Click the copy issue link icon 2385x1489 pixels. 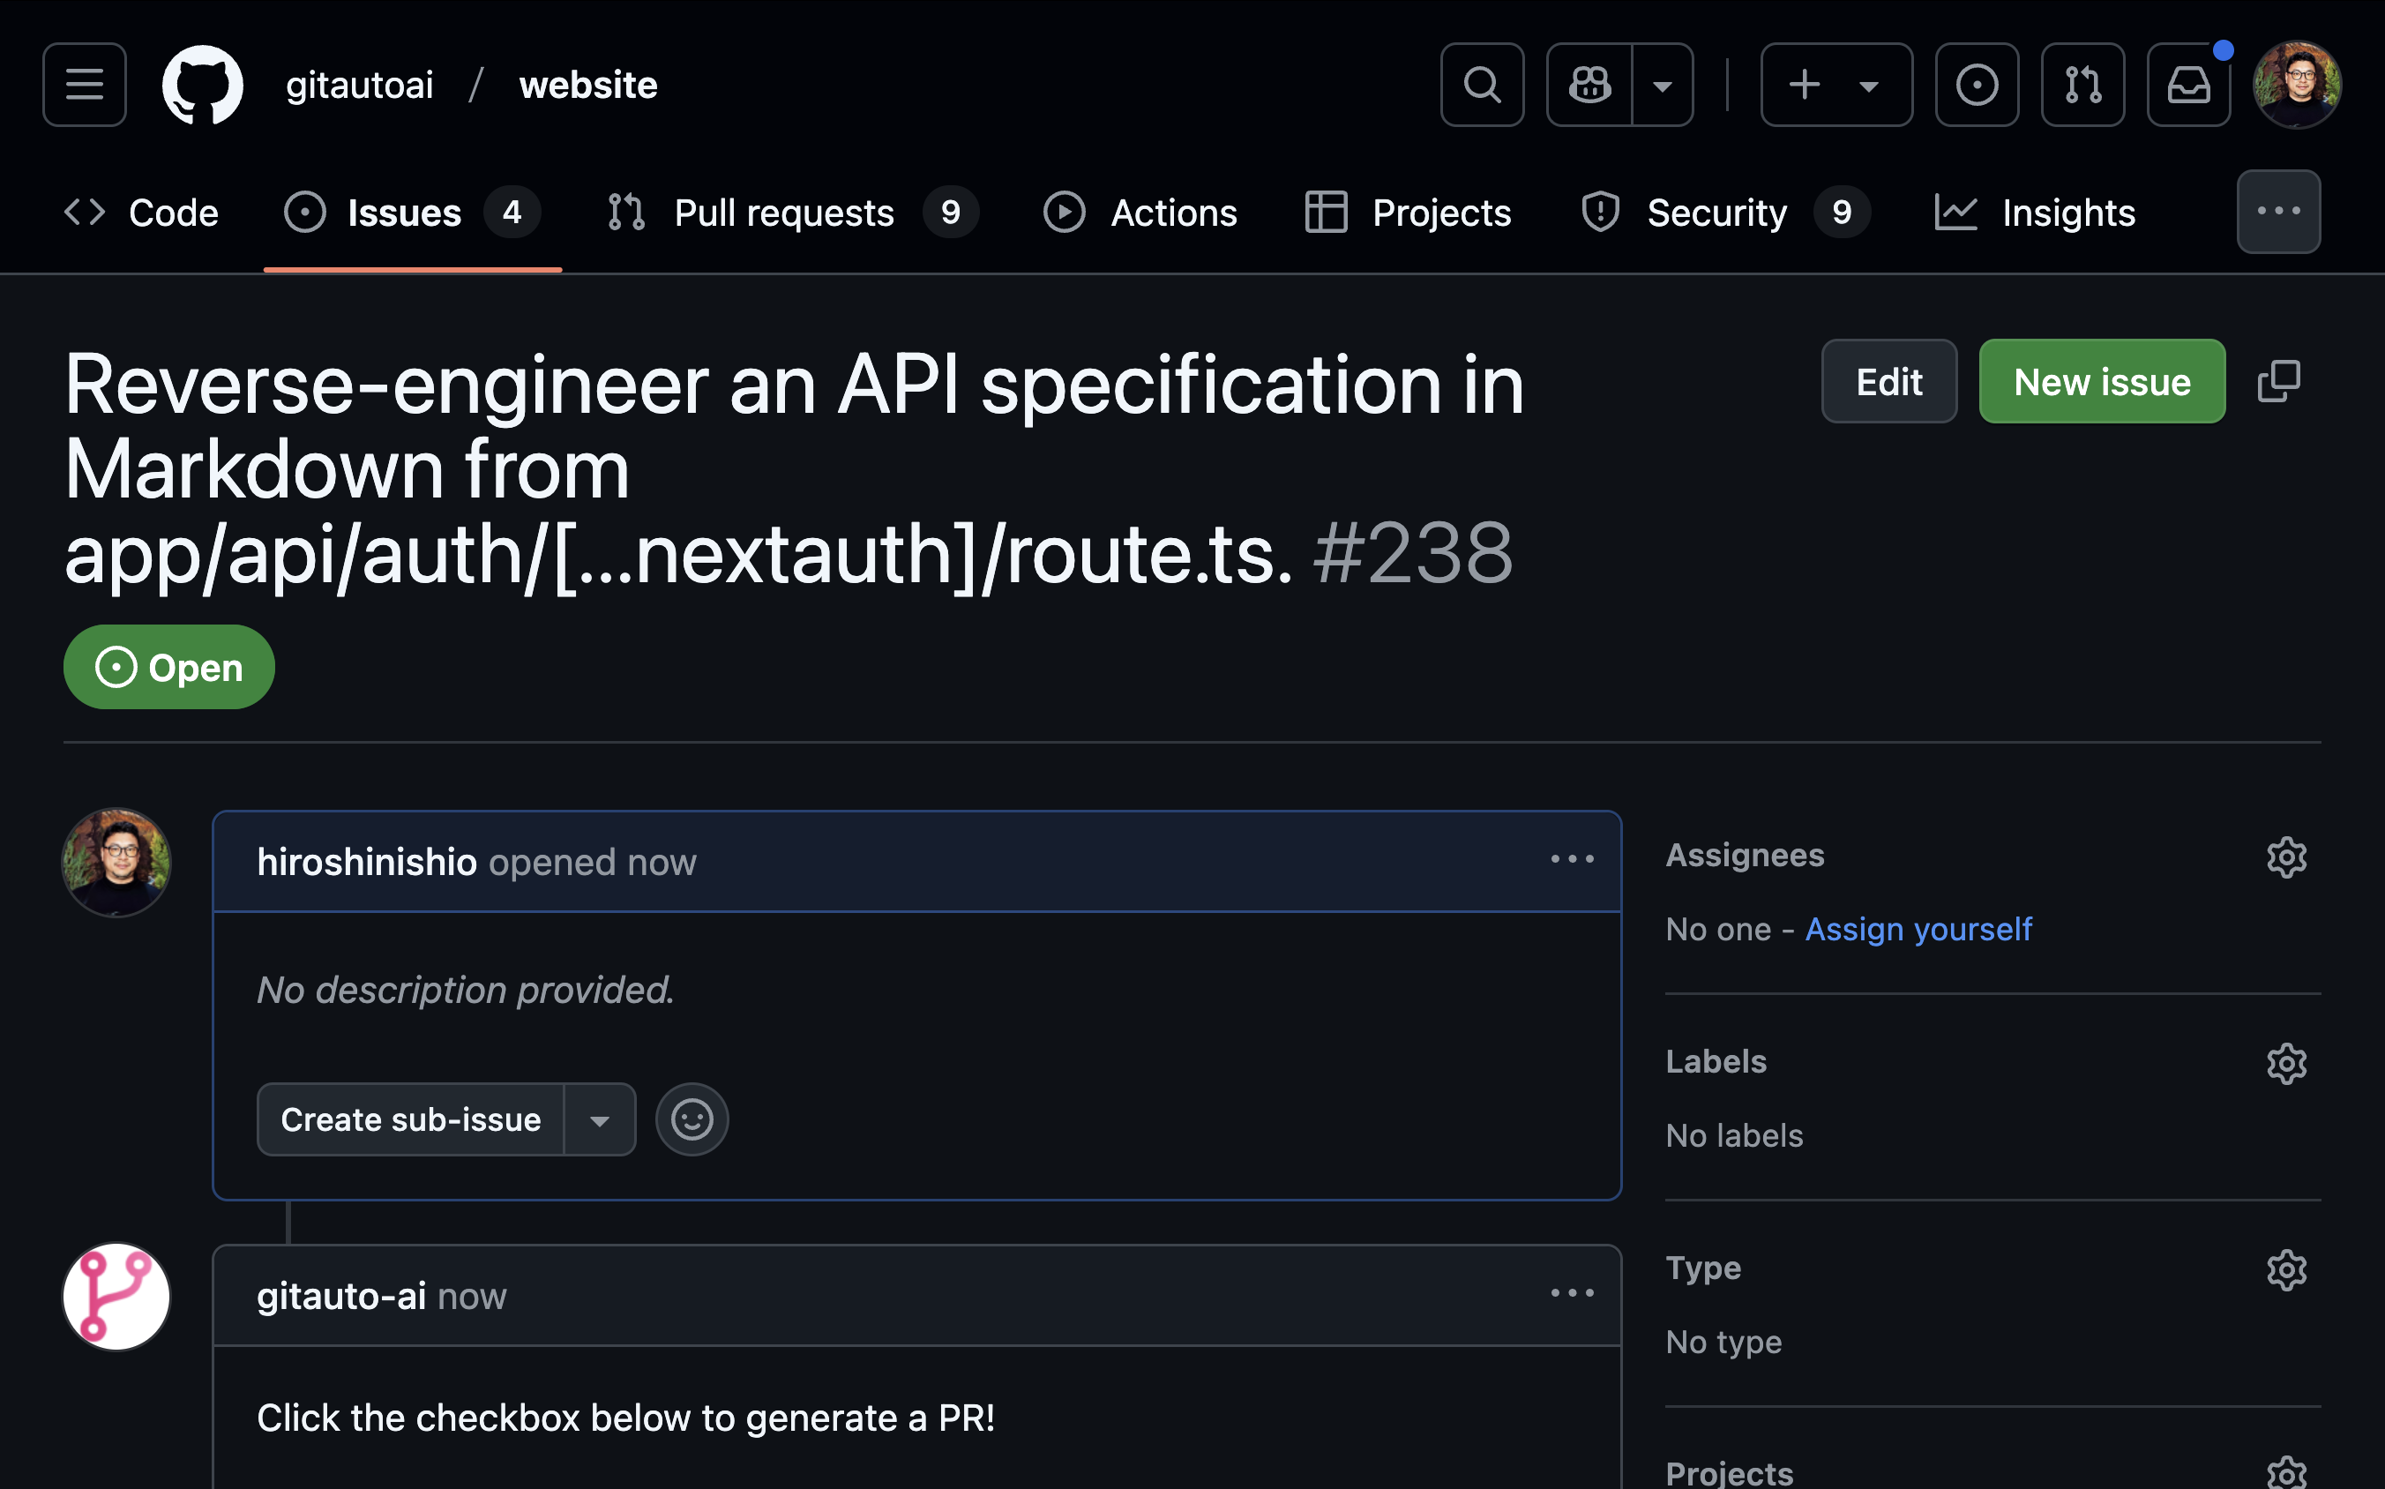[2280, 381]
